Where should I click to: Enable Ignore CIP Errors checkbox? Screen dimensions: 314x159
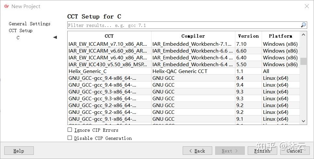[x=70, y=130]
